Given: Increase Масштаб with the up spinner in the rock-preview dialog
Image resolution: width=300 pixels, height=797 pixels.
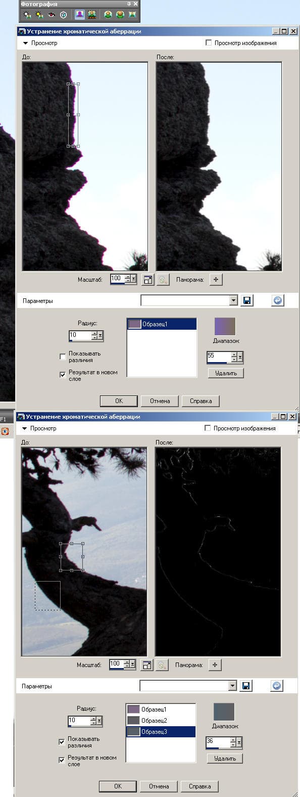Looking at the screenshot, I should (x=127, y=277).
